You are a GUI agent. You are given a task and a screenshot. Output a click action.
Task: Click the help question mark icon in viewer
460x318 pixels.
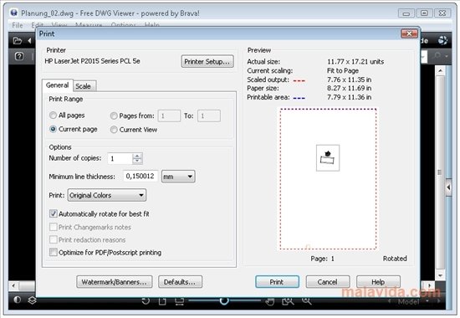coord(19,56)
